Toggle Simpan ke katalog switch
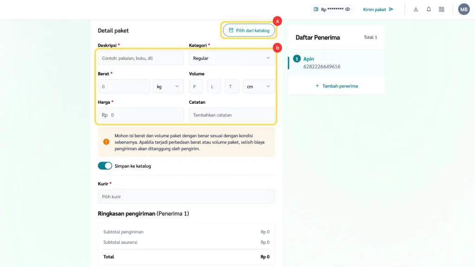The height and width of the screenshot is (267, 475). [105, 166]
